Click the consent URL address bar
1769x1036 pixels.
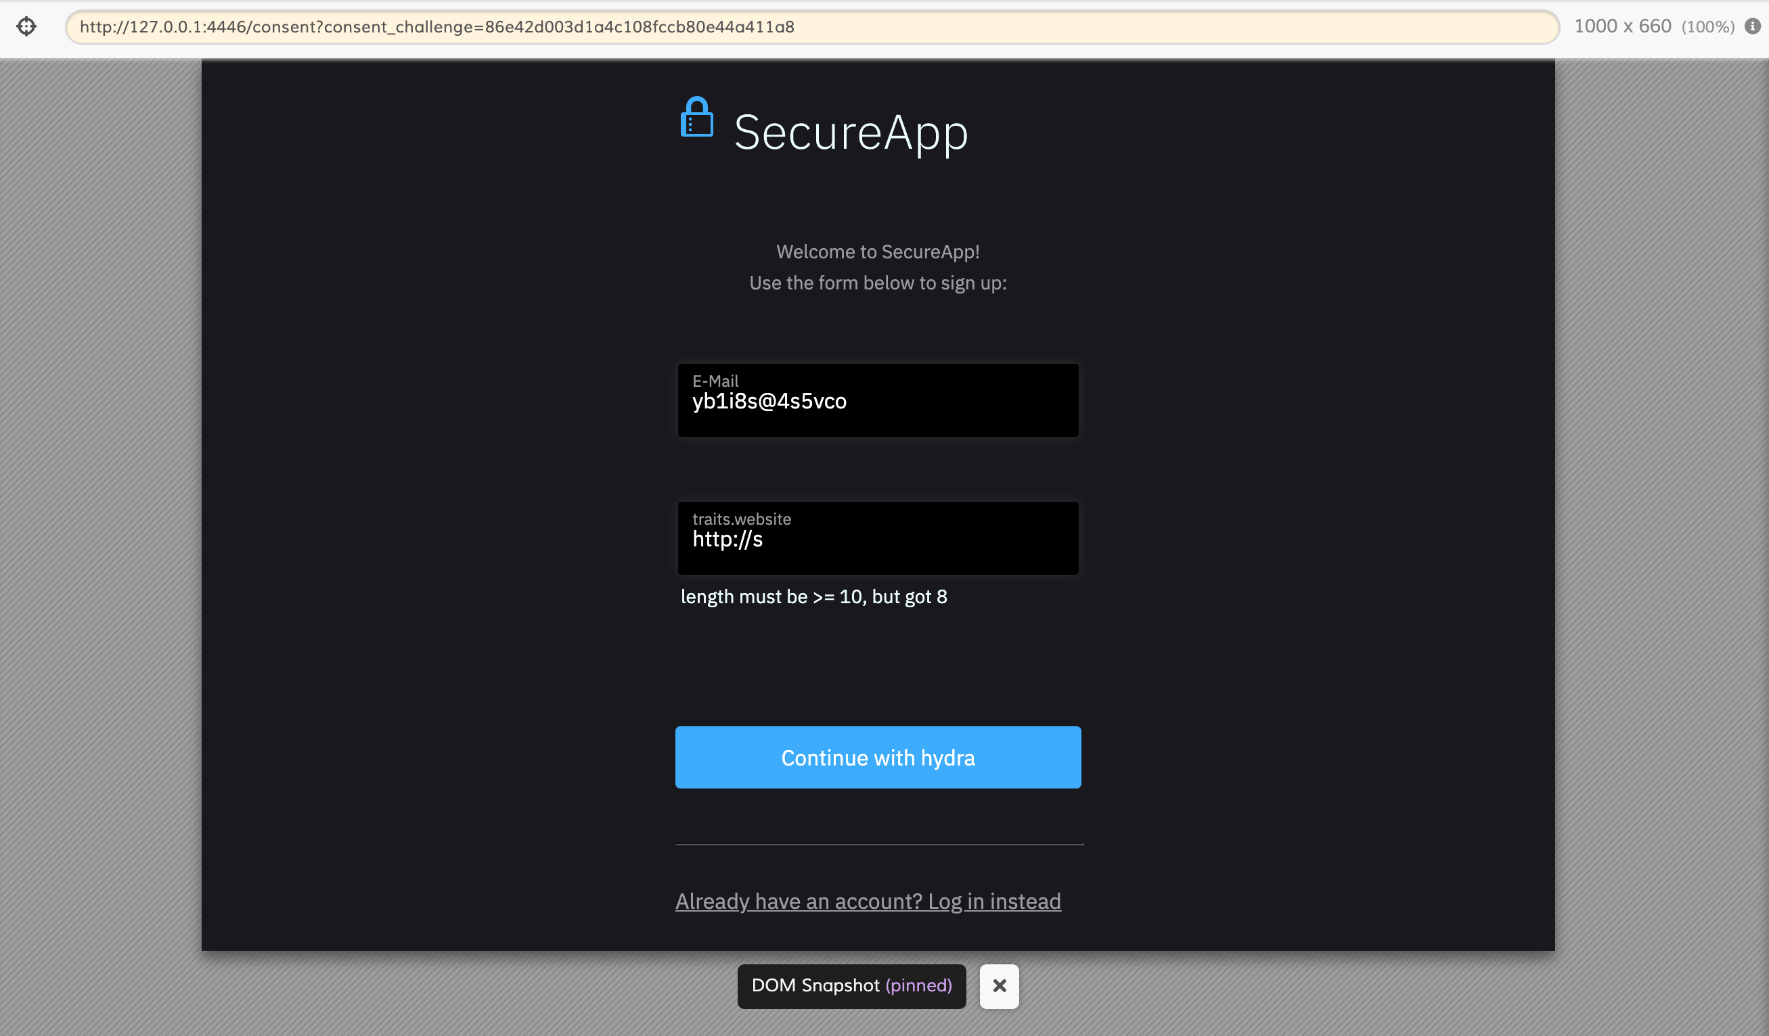point(812,26)
